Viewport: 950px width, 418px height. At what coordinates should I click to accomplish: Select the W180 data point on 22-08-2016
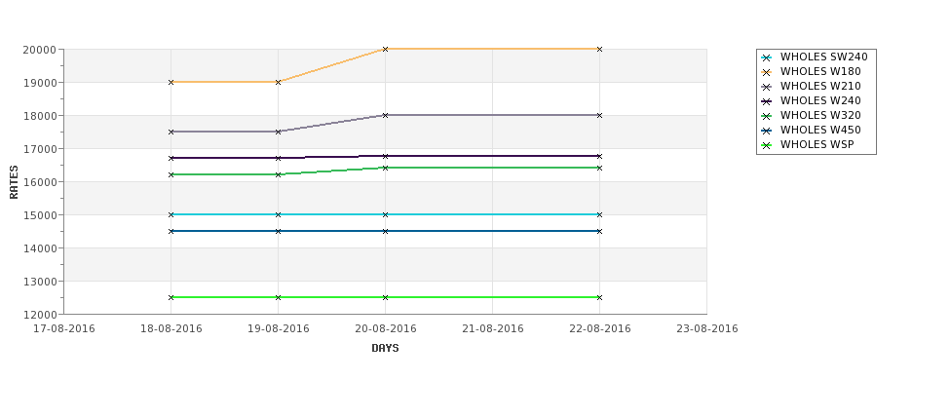coord(599,49)
